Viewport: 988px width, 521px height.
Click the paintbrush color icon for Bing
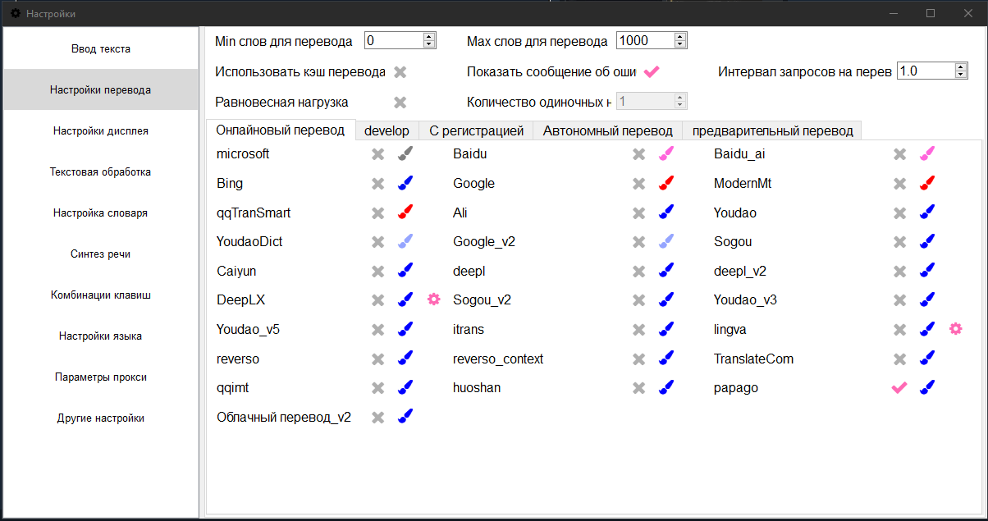click(x=405, y=183)
